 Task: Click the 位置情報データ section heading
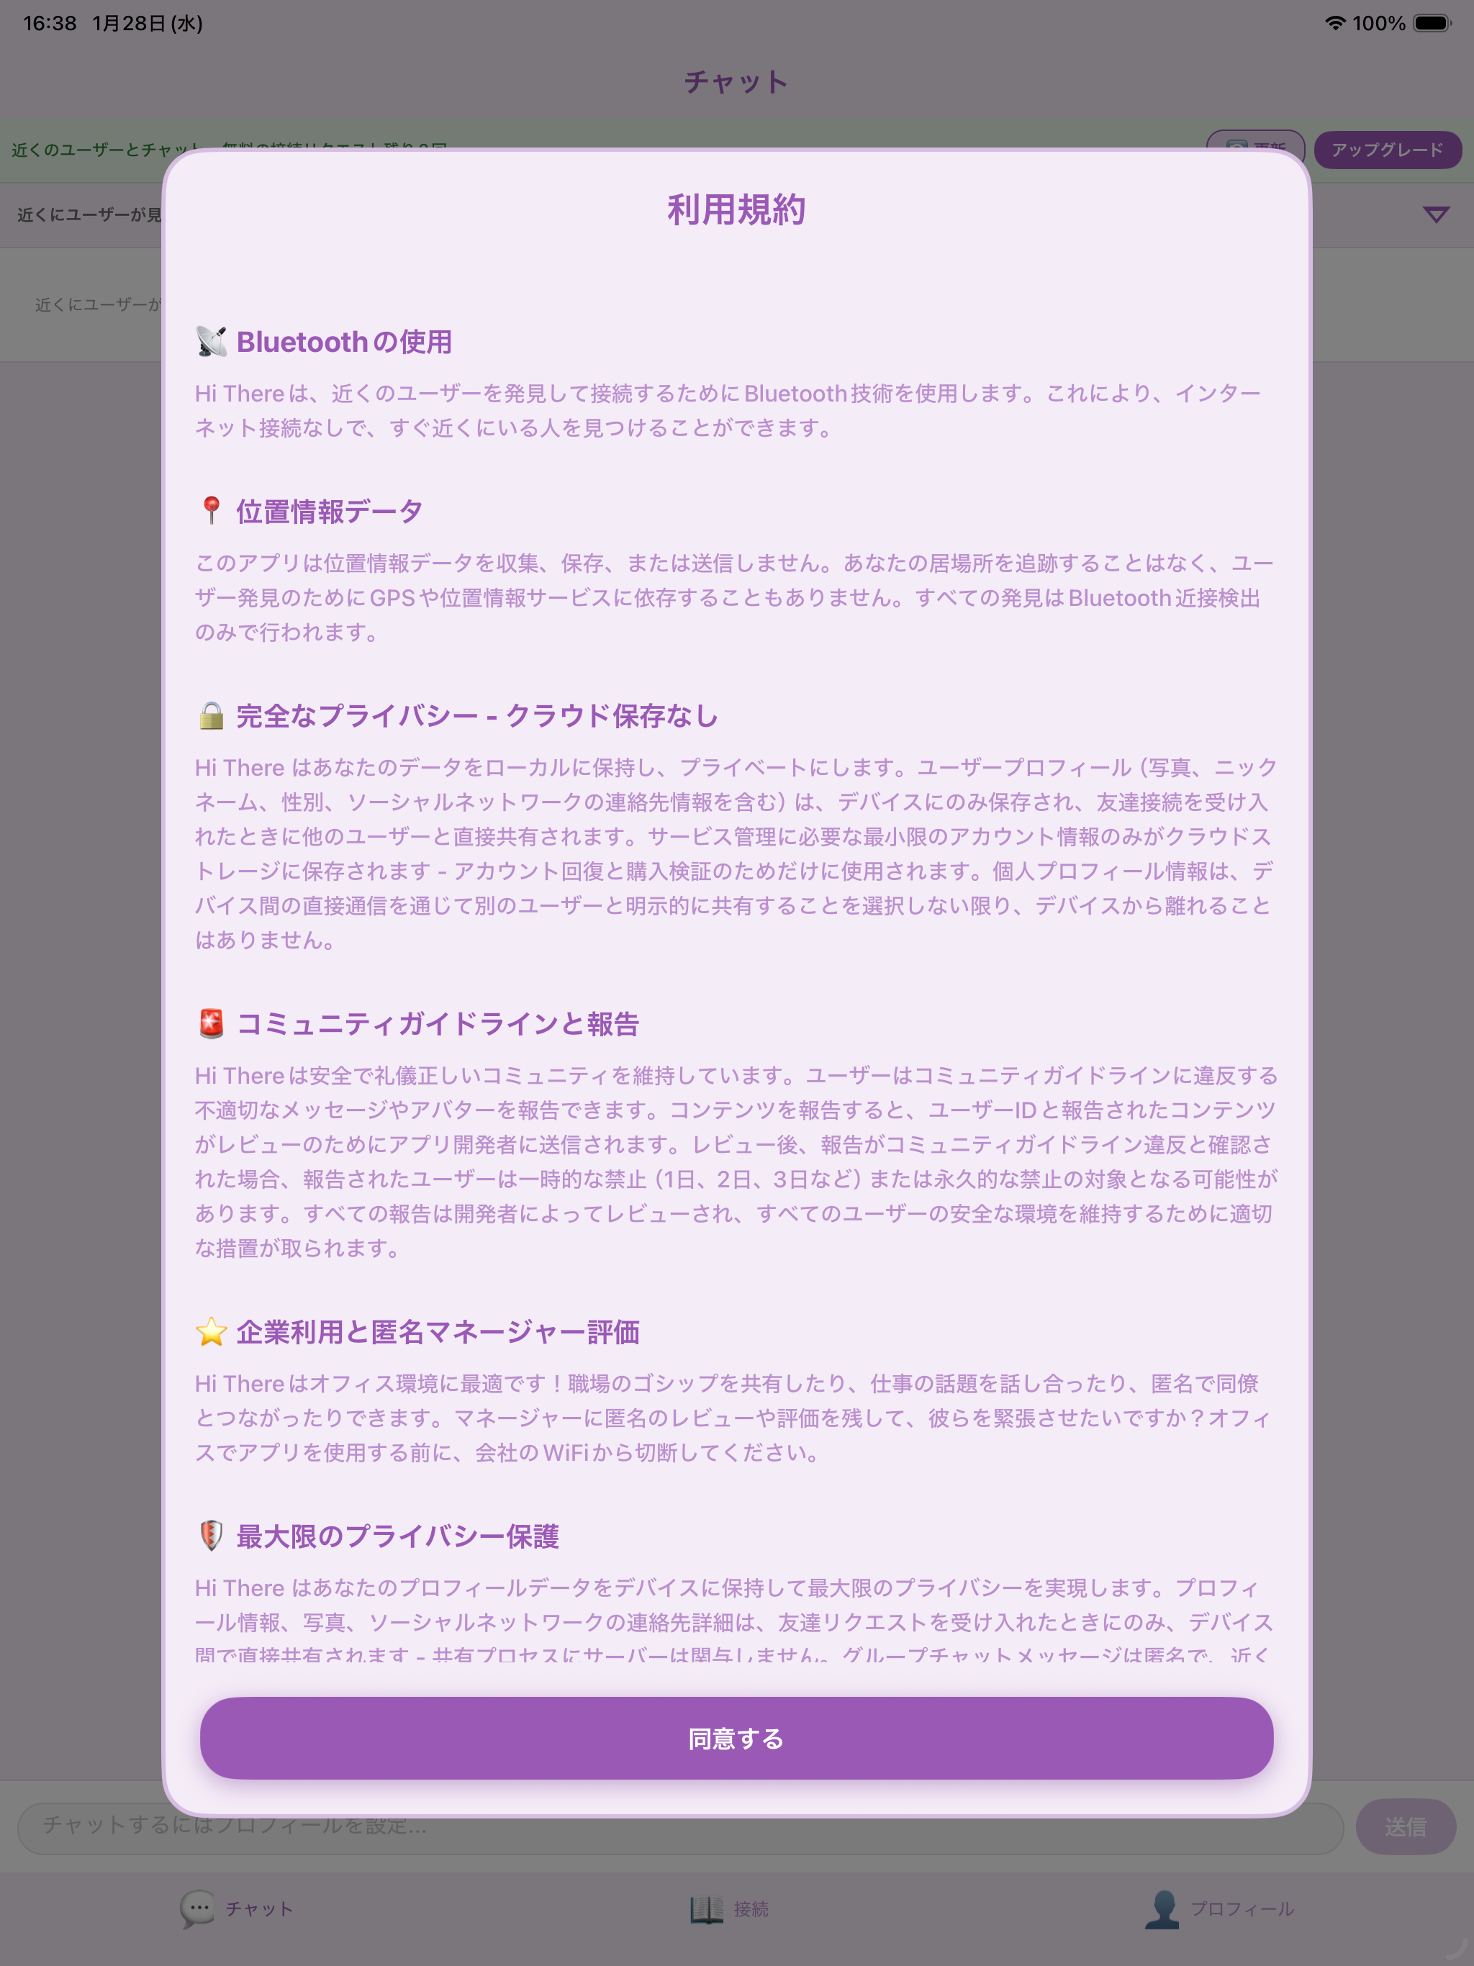[x=330, y=511]
